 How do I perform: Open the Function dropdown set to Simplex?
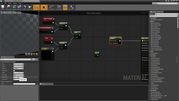(18, 68)
